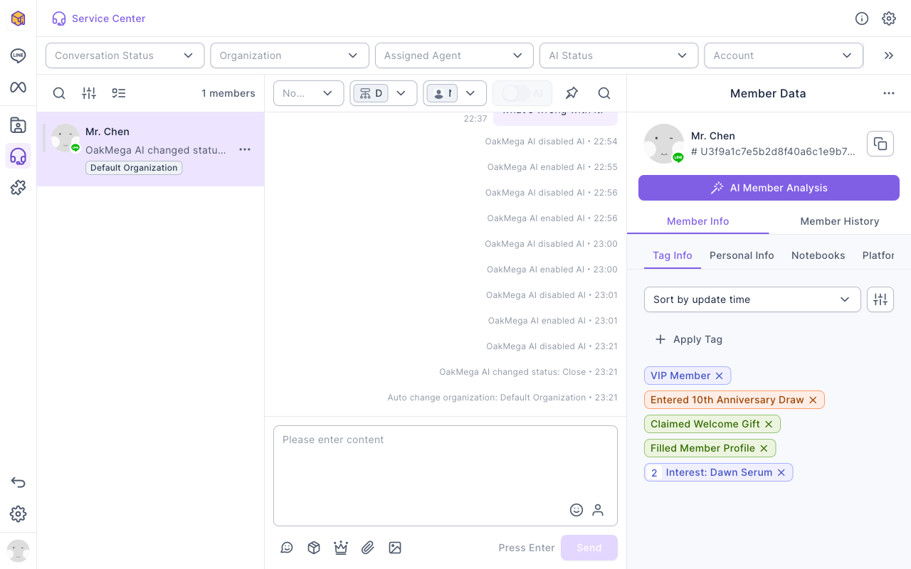Open the Personal Info tab

click(742, 255)
